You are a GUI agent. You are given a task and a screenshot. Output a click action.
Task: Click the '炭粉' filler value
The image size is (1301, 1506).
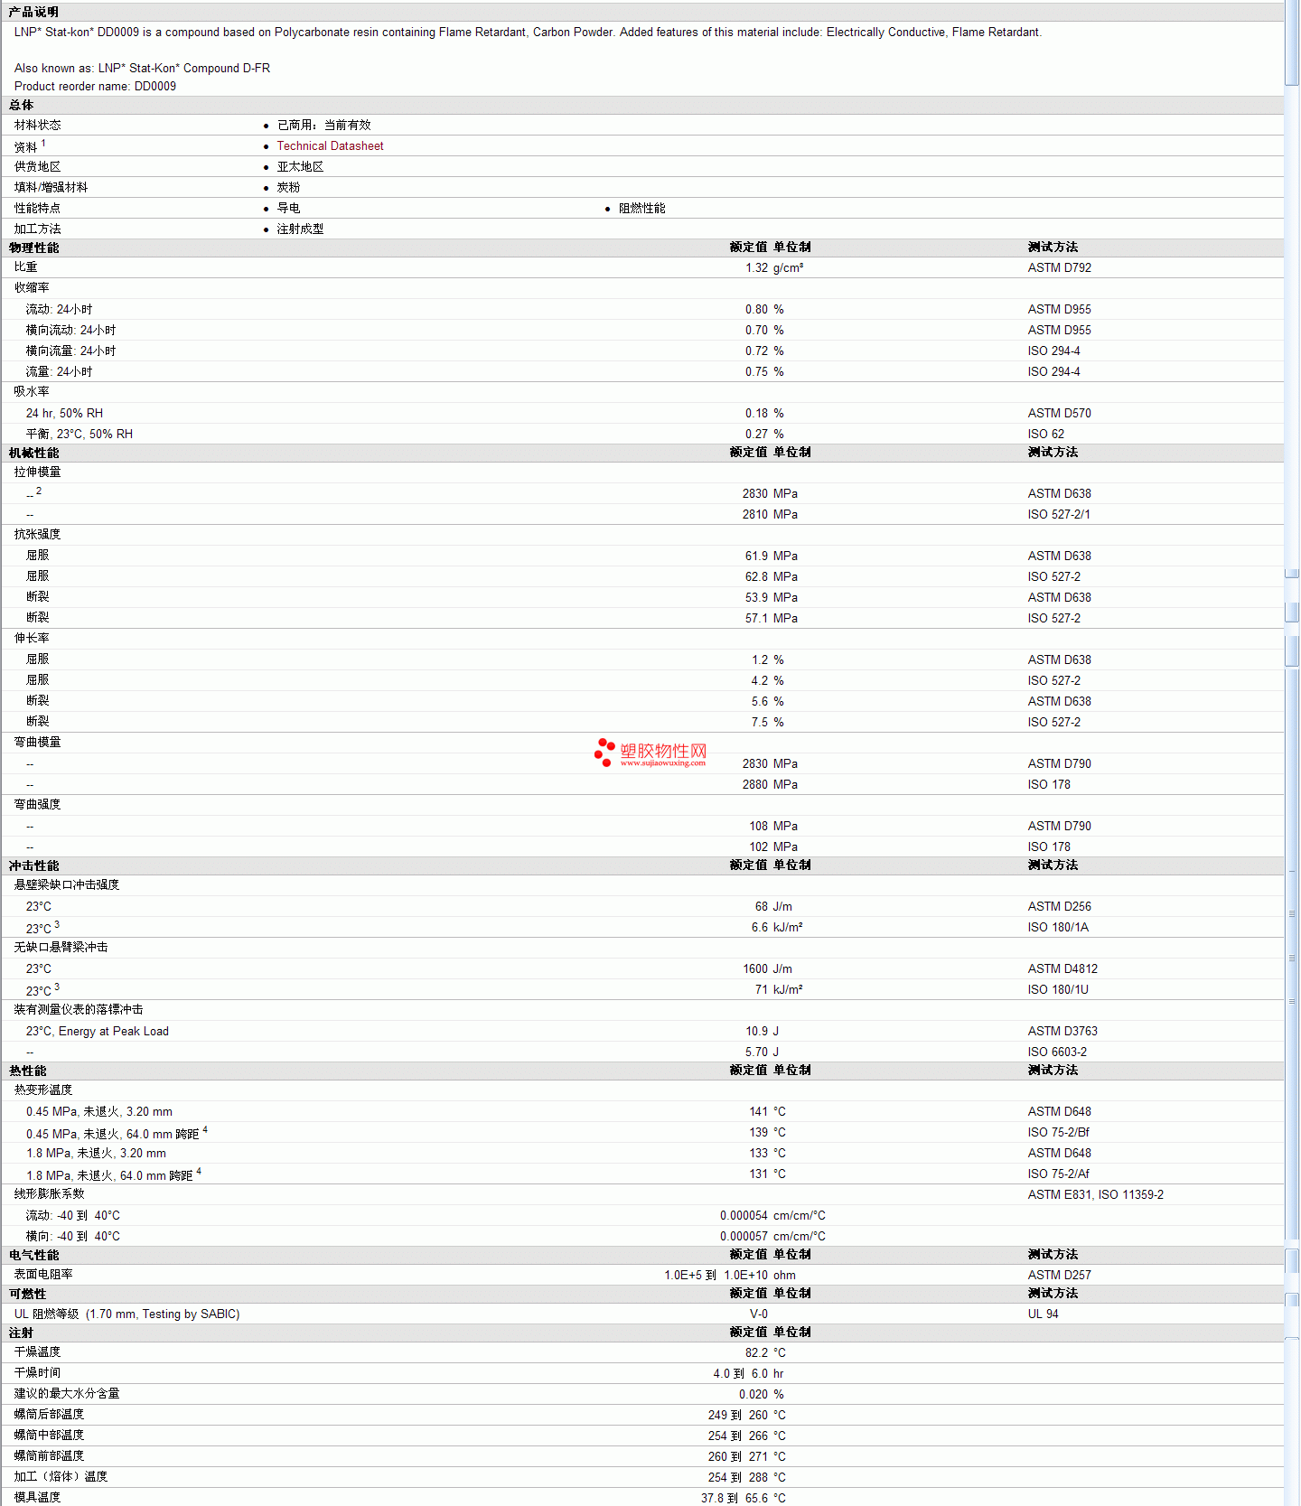click(288, 187)
